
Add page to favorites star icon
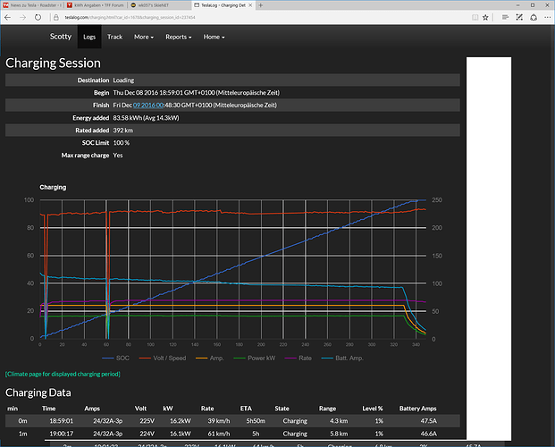[x=485, y=17]
